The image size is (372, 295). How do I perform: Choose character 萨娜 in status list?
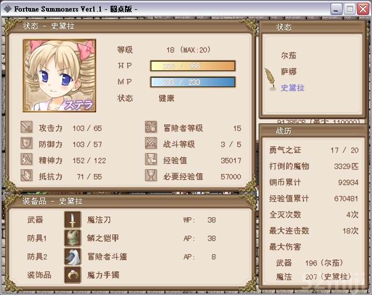pyautogui.click(x=289, y=71)
